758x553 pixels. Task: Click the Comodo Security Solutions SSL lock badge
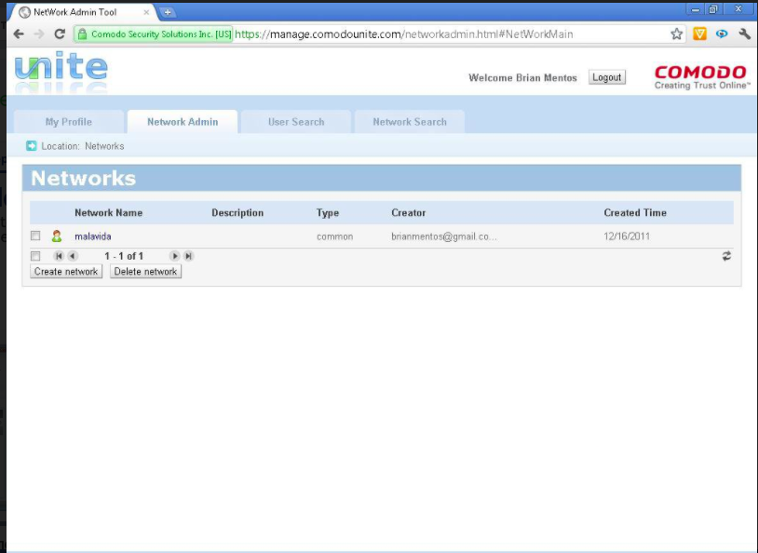(x=155, y=34)
